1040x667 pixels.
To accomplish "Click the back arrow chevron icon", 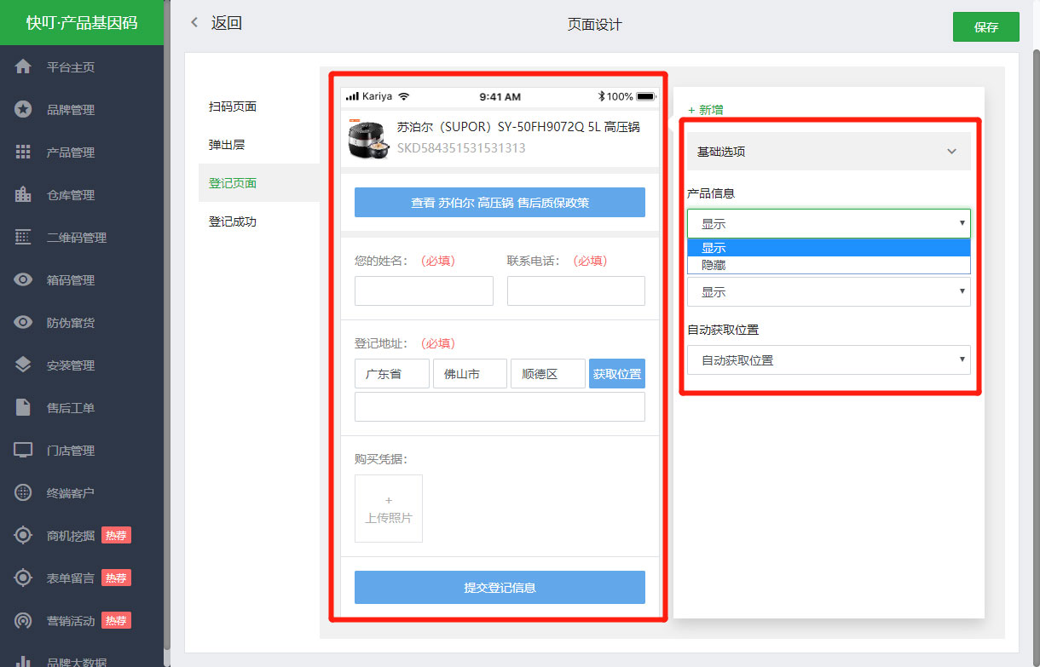I will (x=194, y=23).
